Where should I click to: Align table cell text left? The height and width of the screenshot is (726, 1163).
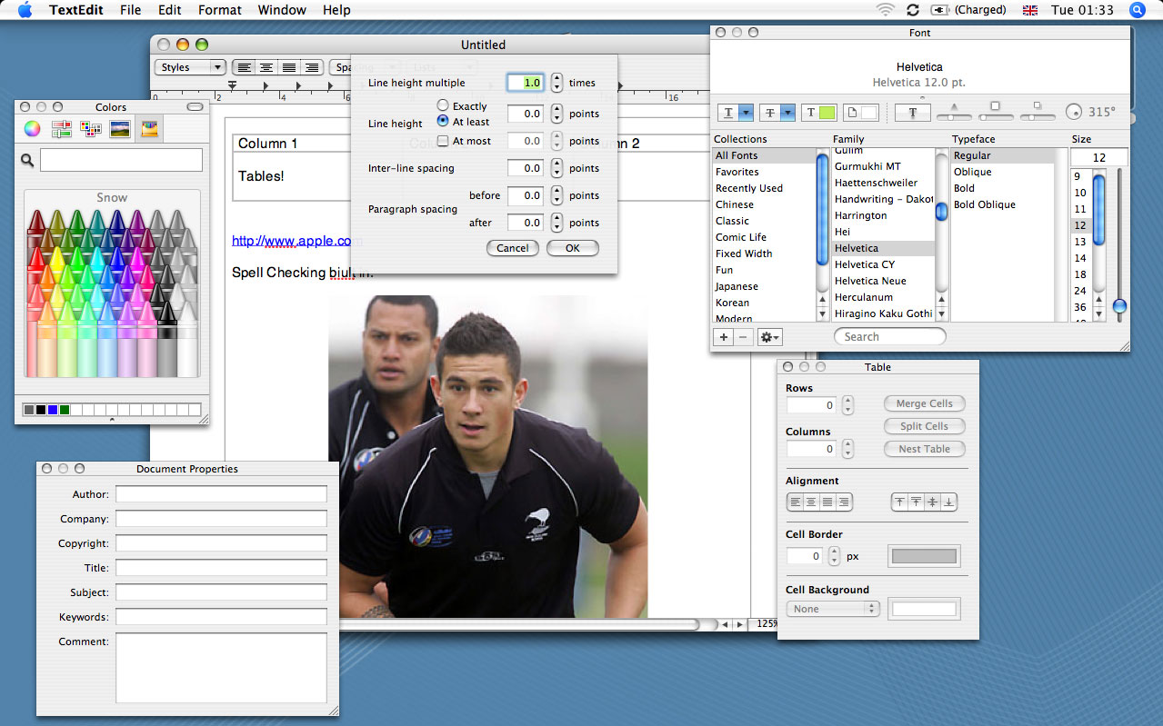pyautogui.click(x=796, y=502)
